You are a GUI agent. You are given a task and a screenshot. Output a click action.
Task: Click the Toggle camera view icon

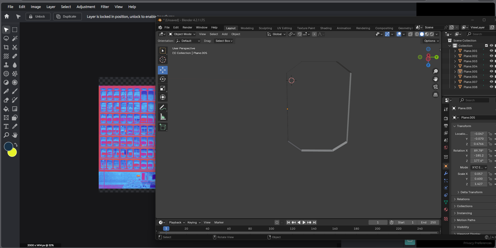(x=436, y=87)
